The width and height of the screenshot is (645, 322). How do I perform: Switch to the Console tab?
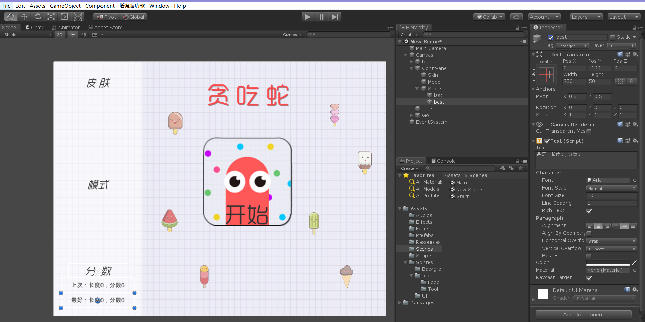click(x=443, y=161)
